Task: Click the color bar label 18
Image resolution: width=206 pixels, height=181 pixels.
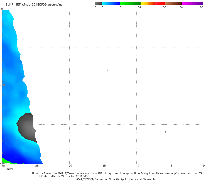Action: (x=120, y=7)
